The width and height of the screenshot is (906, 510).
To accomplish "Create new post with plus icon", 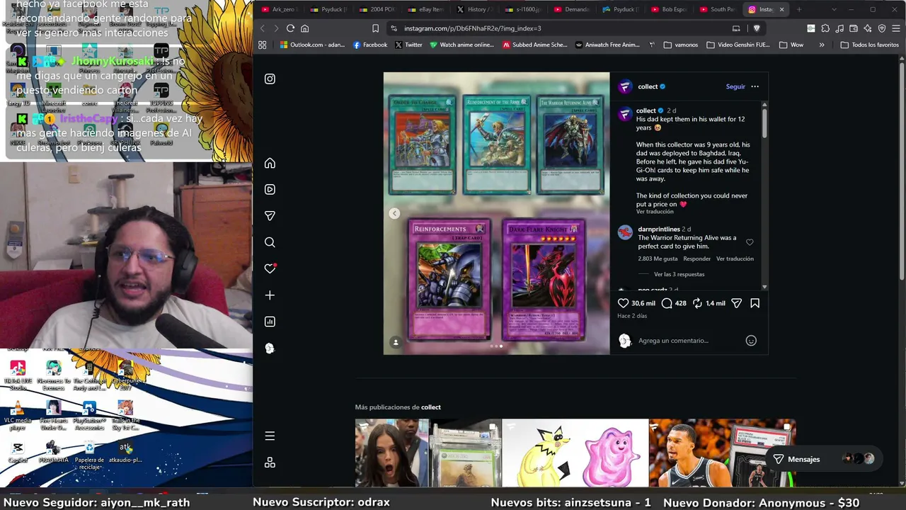I will point(270,295).
